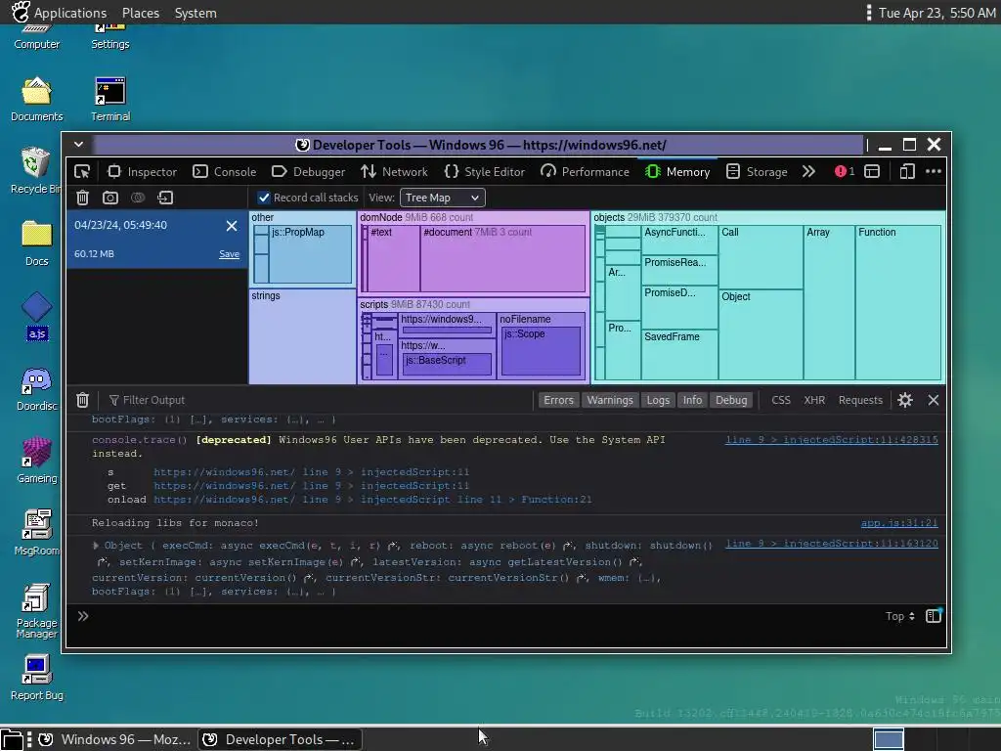Open the Tree Map view dropdown
The height and width of the screenshot is (751, 1001).
[443, 198]
